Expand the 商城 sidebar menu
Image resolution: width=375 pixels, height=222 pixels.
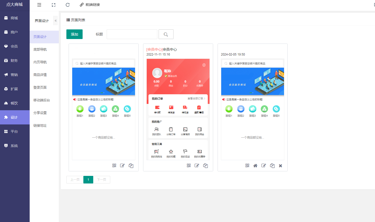coord(15,18)
